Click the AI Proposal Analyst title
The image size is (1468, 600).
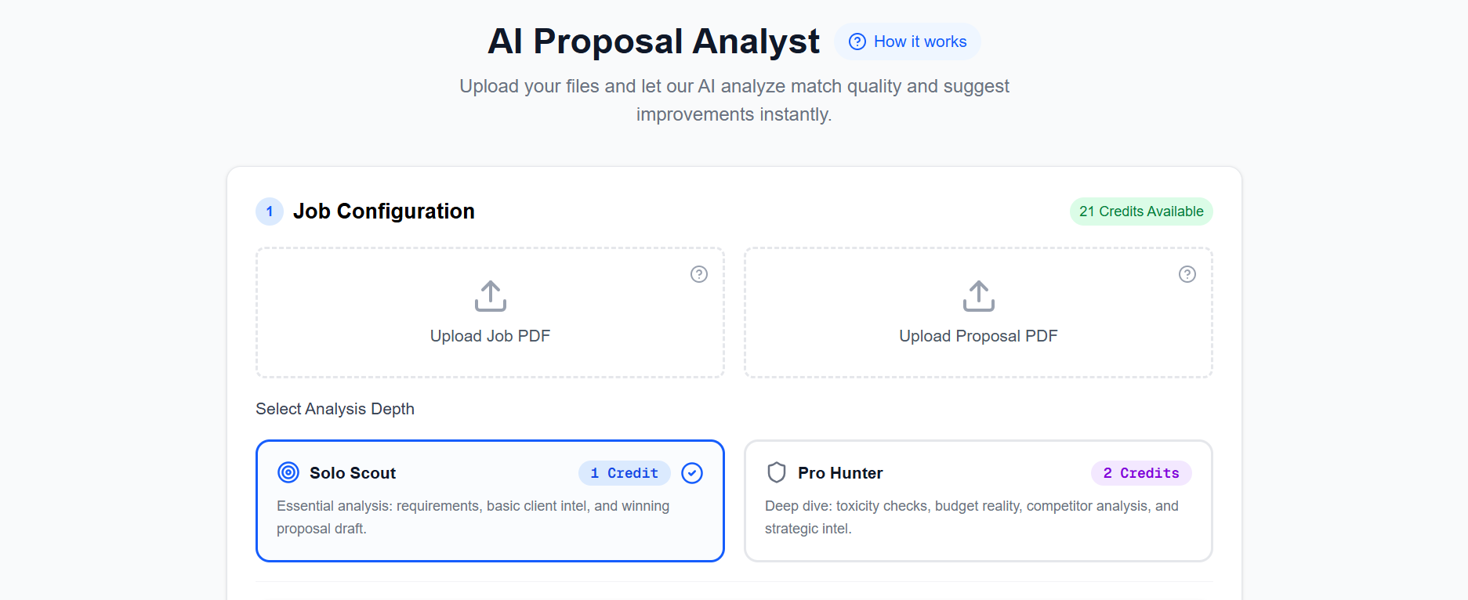pos(654,41)
